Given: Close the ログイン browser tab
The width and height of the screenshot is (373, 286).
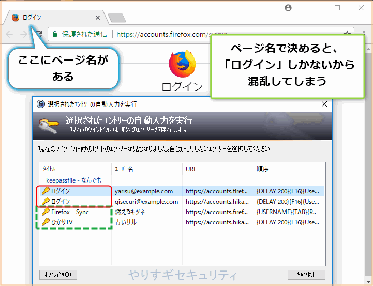Looking at the screenshot, I should (x=98, y=18).
